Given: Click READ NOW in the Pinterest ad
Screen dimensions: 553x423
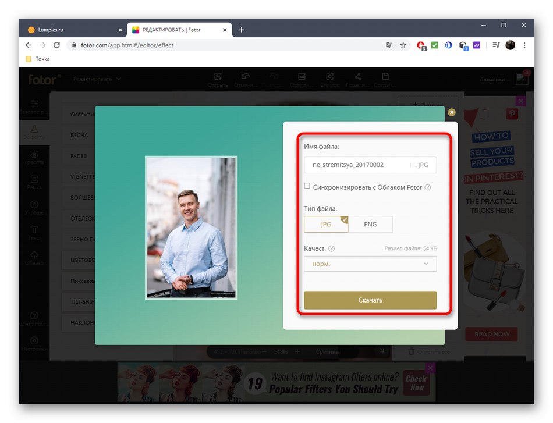Looking at the screenshot, I should (x=492, y=334).
